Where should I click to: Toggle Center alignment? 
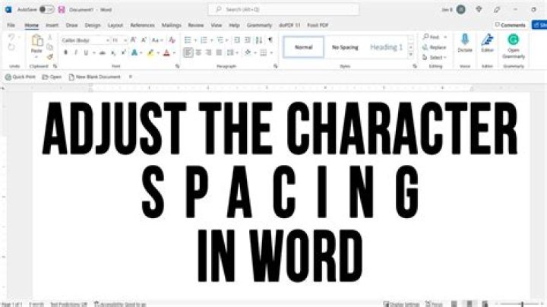coord(198,52)
